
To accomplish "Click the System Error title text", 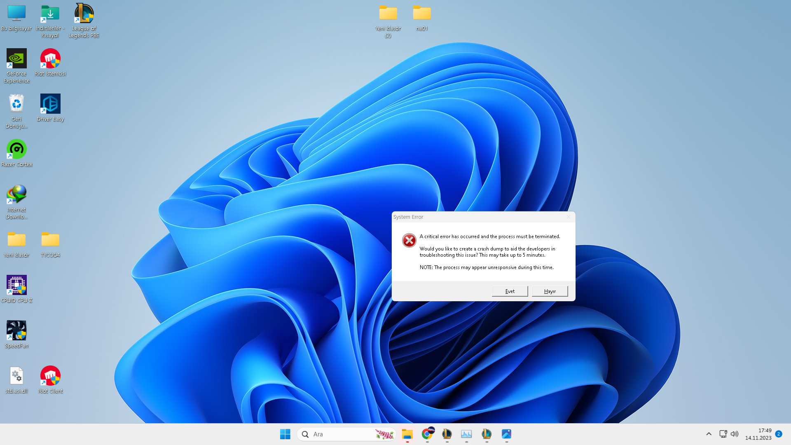I will pos(408,217).
